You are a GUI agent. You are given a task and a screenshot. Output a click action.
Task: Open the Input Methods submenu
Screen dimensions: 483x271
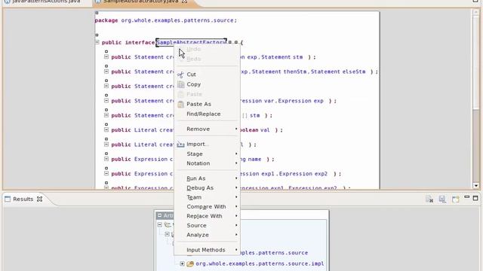[x=207, y=250]
